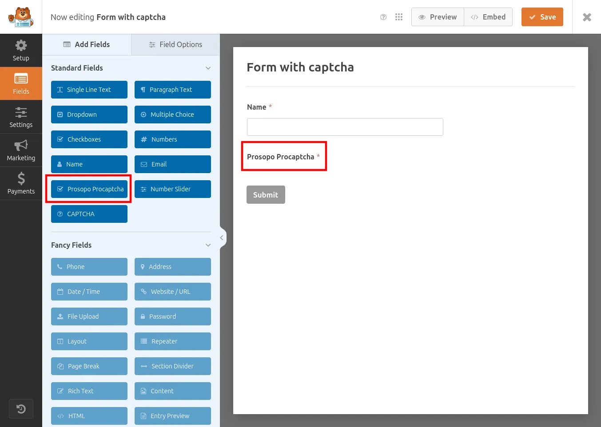Click the help question mark icon
The image size is (601, 427).
pos(383,17)
